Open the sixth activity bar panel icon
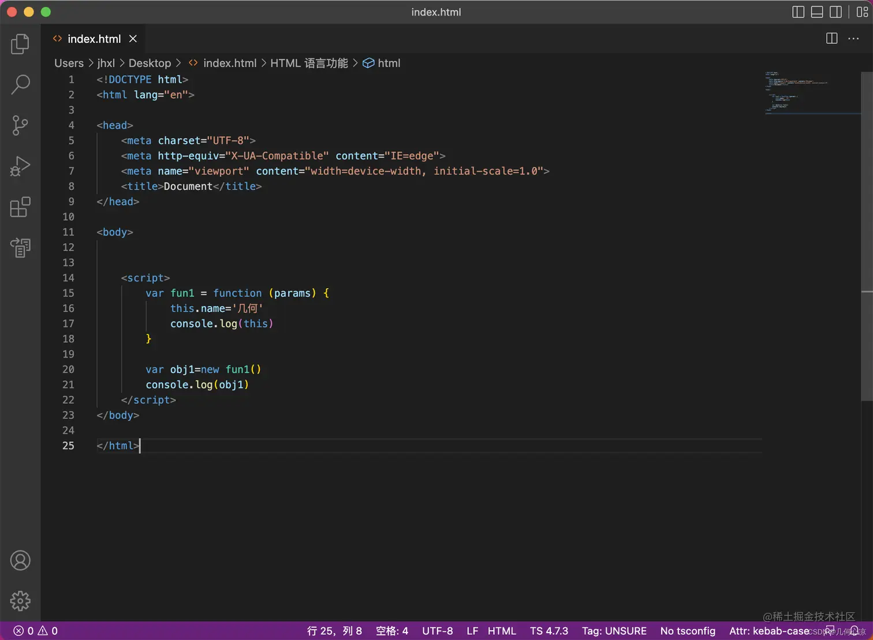The height and width of the screenshot is (640, 873). (20, 247)
